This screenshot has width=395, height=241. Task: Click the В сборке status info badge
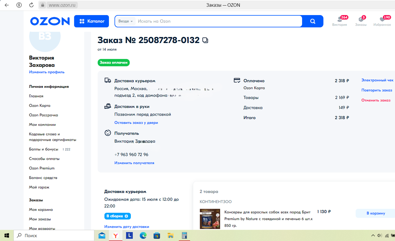118,216
